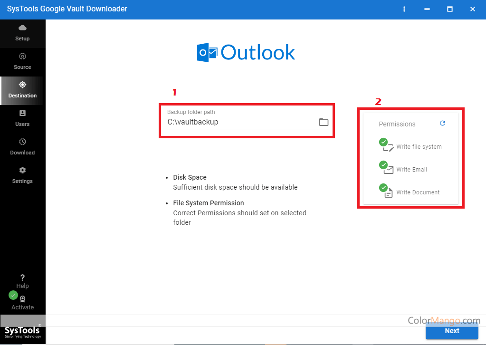Click the Activate license icon
This screenshot has height=345, width=486.
tap(22, 299)
